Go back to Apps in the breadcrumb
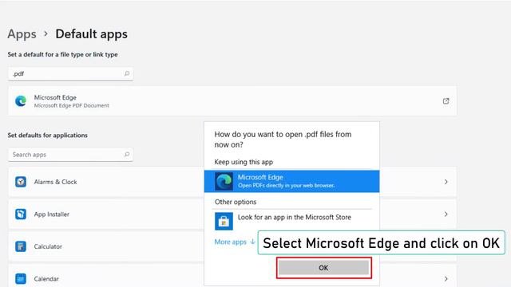Viewport: 511px width, 287px height. (22, 33)
